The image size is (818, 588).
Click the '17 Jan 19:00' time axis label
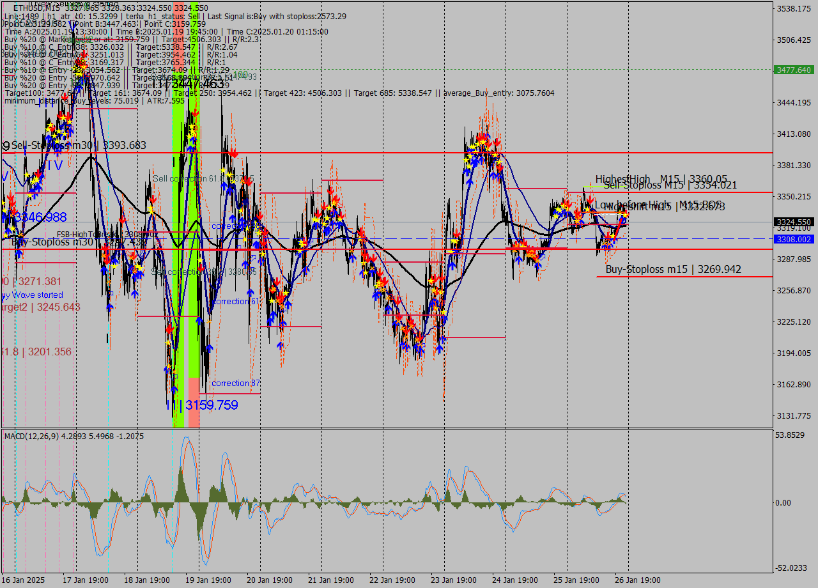tap(85, 580)
